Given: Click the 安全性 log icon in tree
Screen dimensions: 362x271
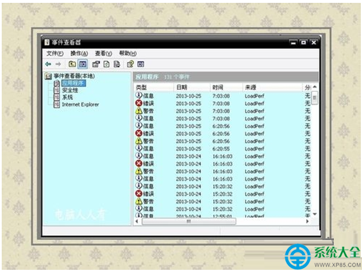Looking at the screenshot, I should click(x=57, y=90).
